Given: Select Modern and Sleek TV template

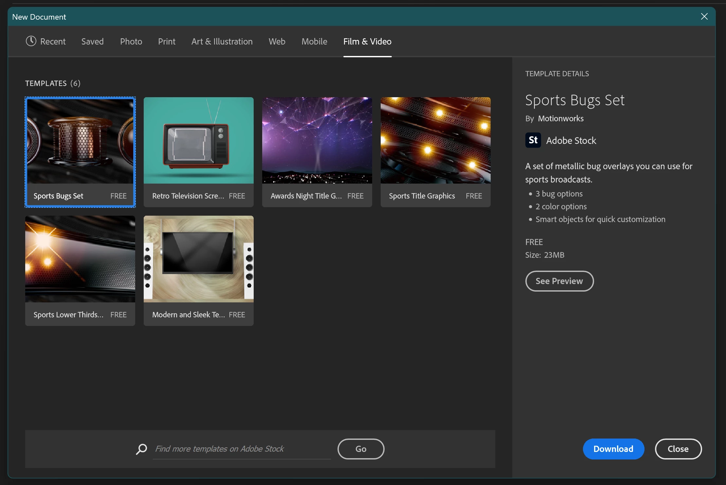Looking at the screenshot, I should 198,259.
